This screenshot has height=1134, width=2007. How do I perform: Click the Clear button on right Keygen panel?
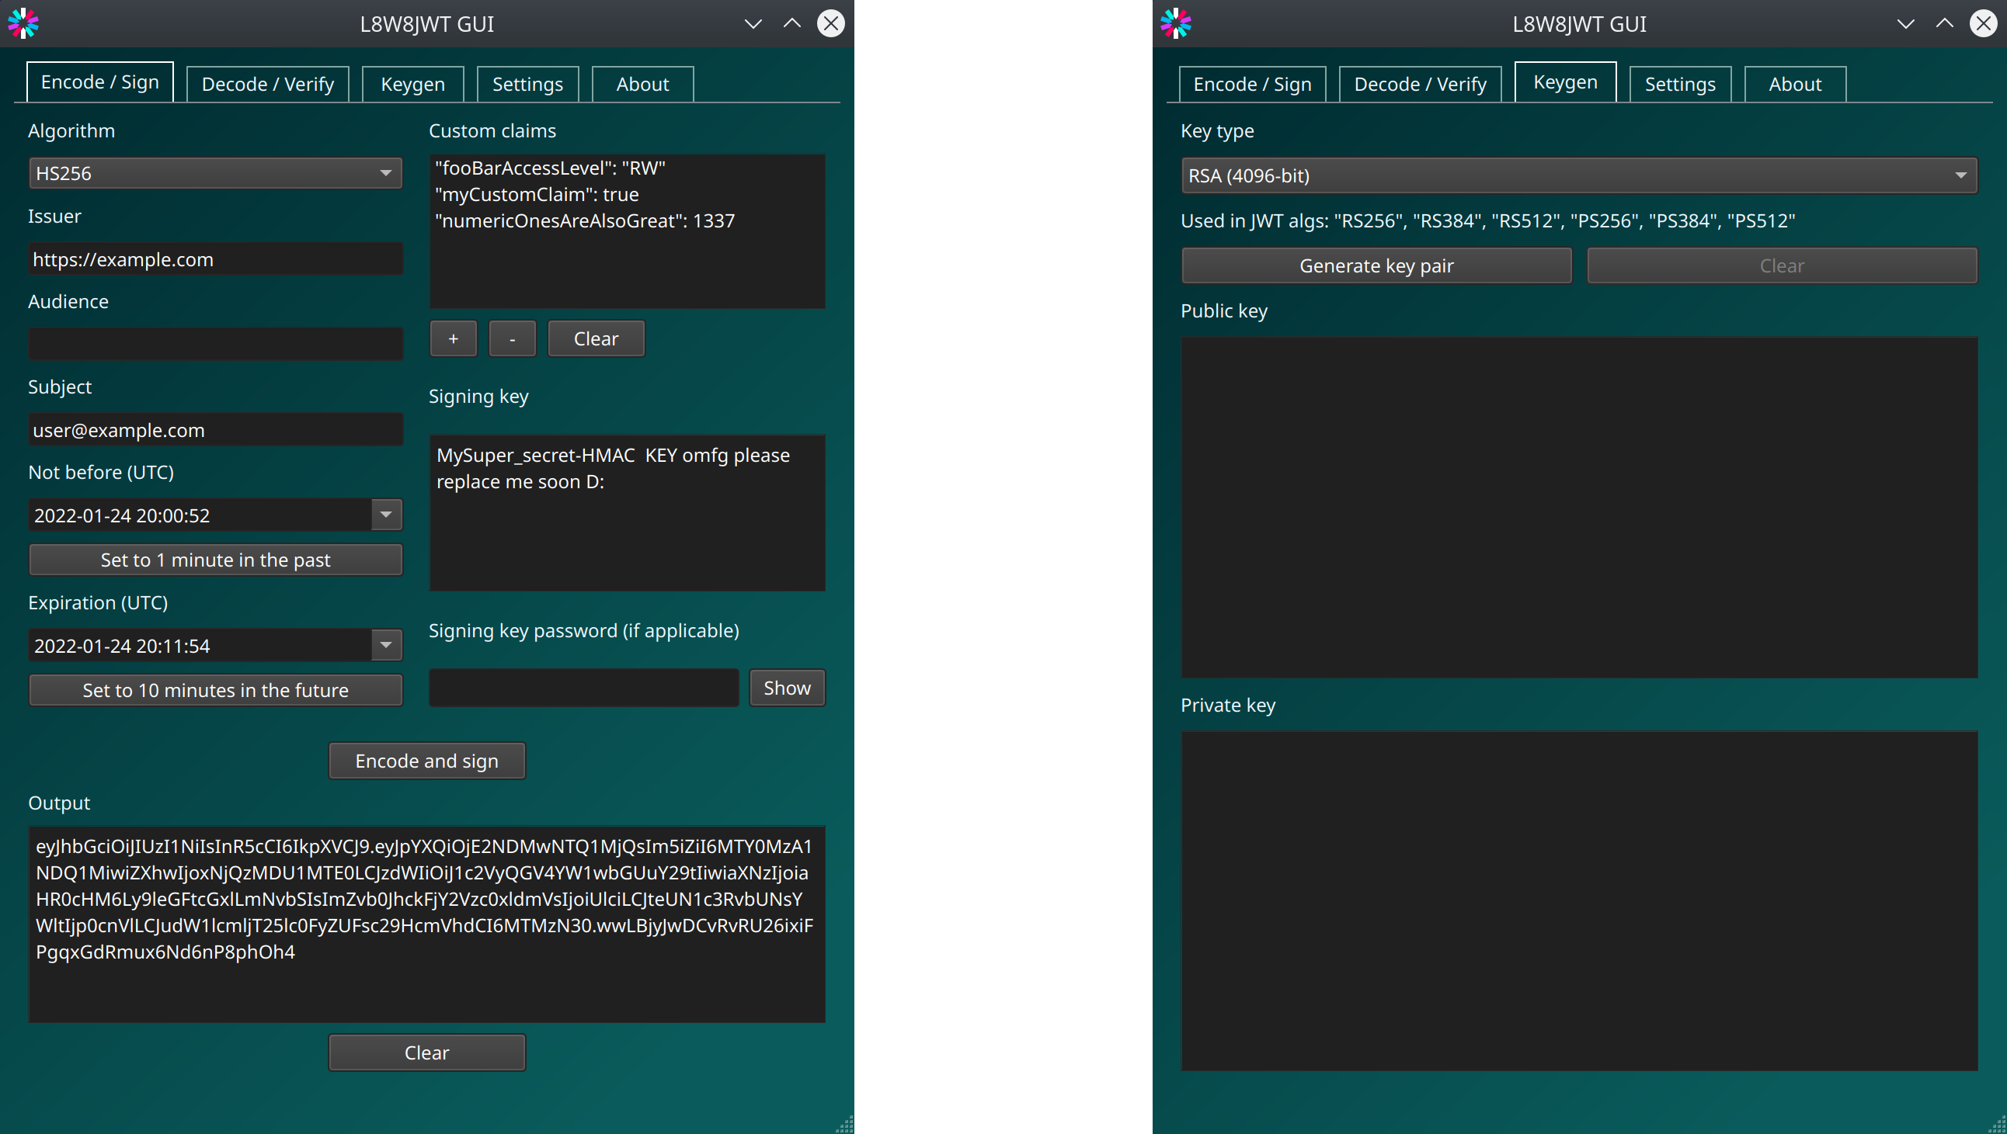[1779, 265]
